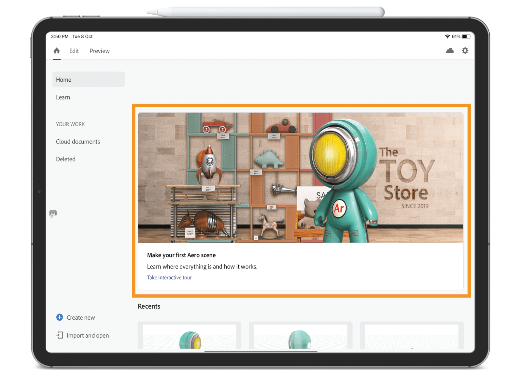Select the Import and open icon
The image size is (521, 390).
(60, 335)
